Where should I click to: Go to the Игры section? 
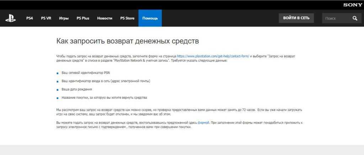(x=64, y=18)
